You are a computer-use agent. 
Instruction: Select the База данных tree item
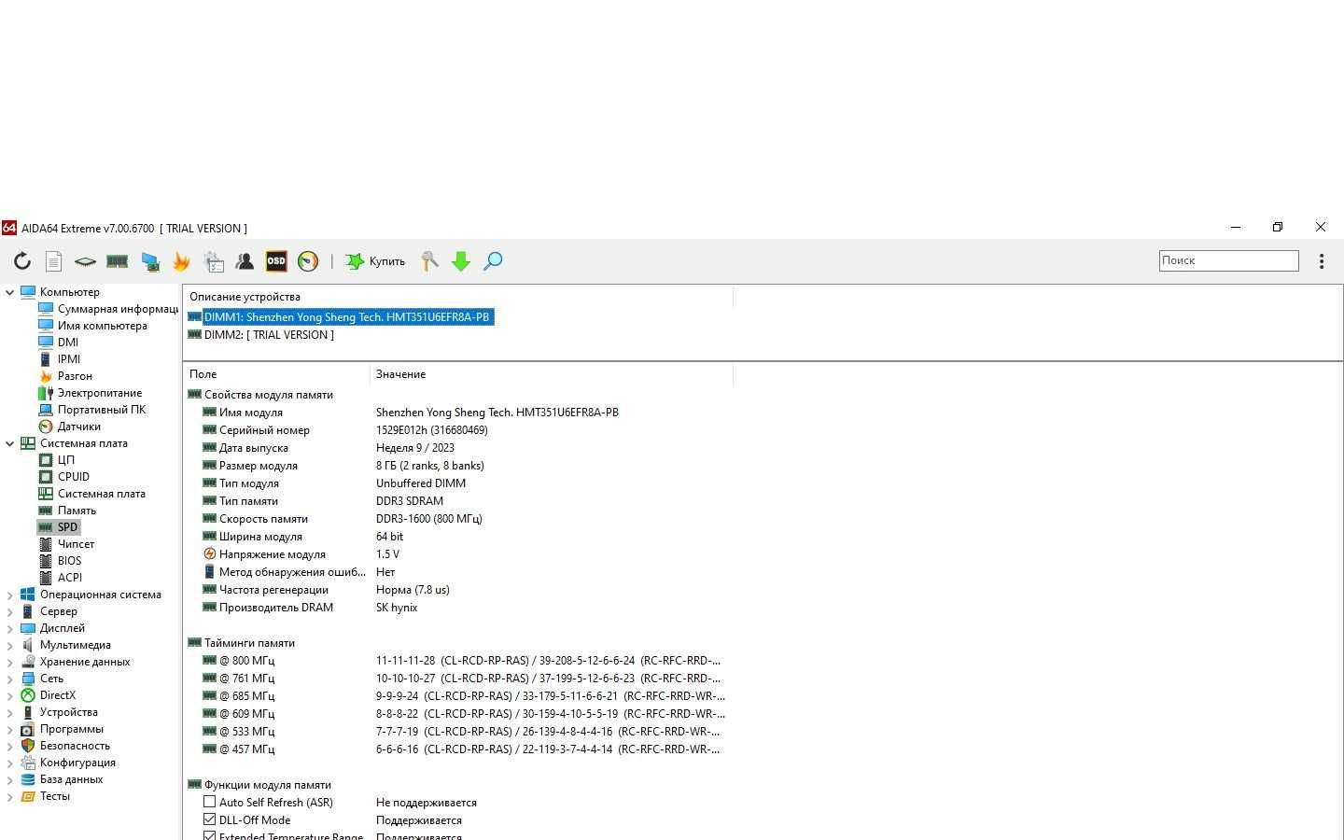click(x=62, y=779)
